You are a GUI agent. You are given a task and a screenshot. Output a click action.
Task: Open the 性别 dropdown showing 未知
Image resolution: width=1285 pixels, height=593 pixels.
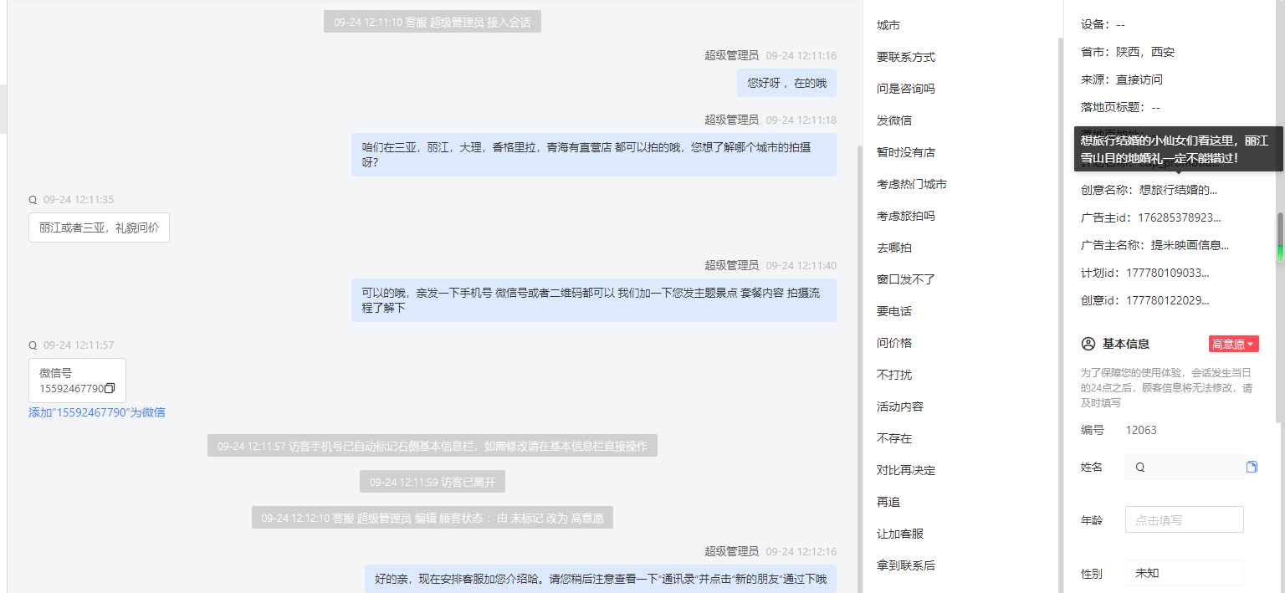[x=1184, y=574]
